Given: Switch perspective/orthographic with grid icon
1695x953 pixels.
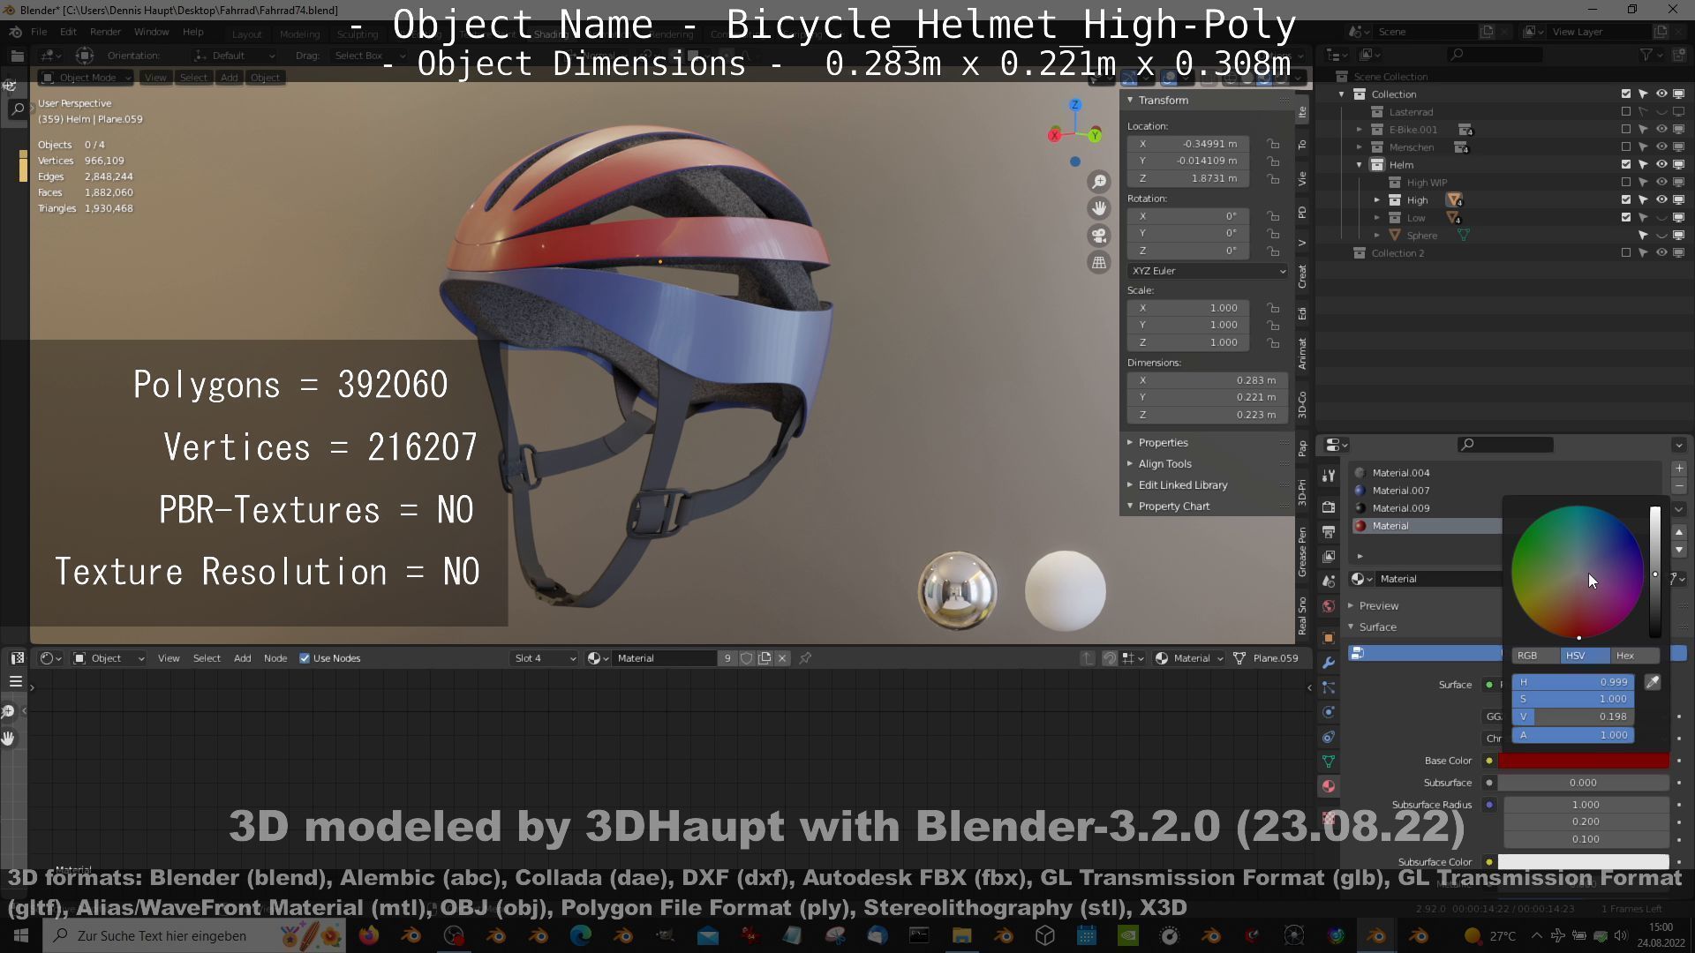Looking at the screenshot, I should click(x=1099, y=262).
